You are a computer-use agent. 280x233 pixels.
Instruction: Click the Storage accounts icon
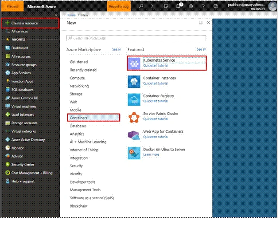tap(8, 123)
